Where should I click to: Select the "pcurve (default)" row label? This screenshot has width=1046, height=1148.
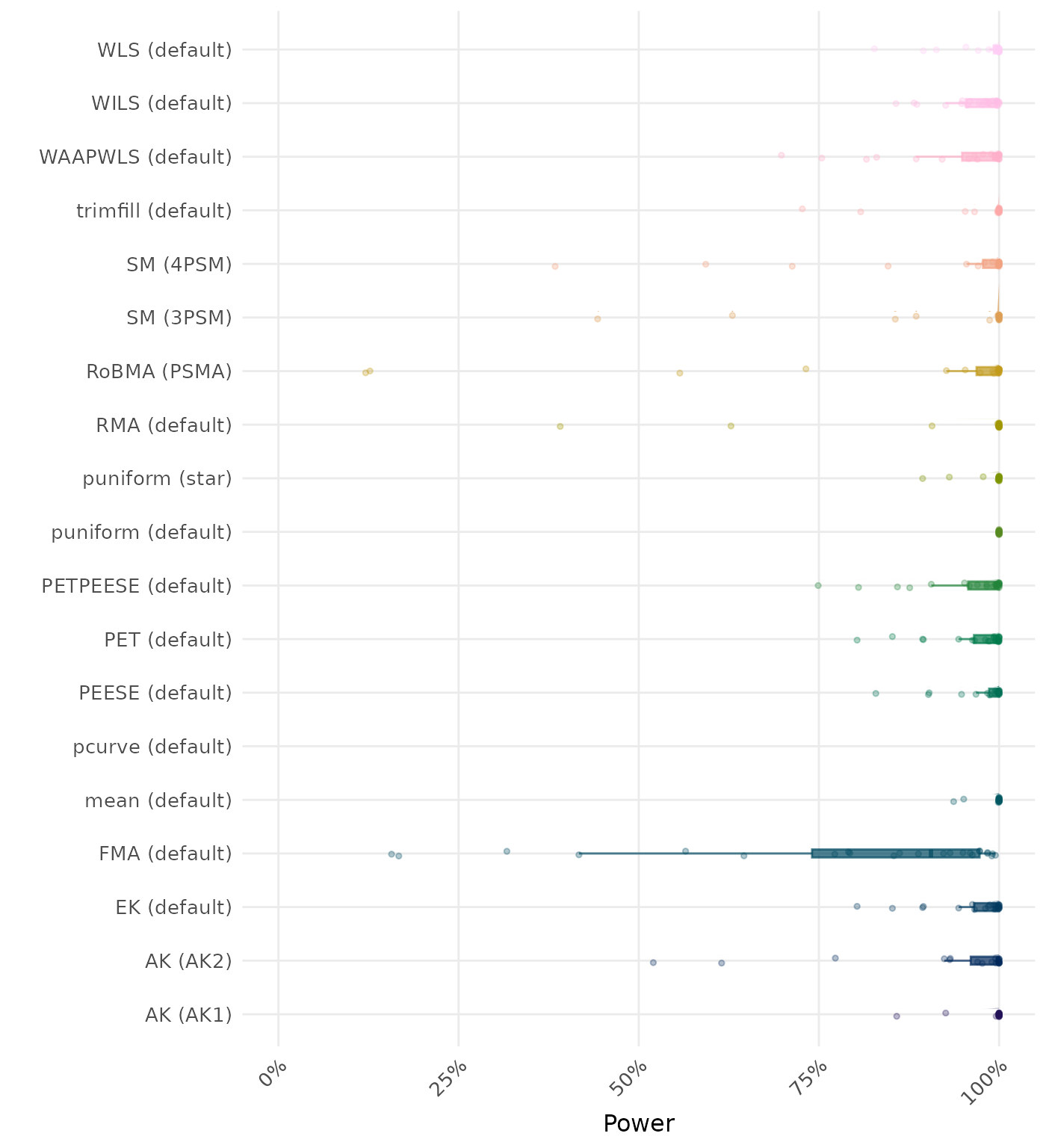[x=152, y=747]
